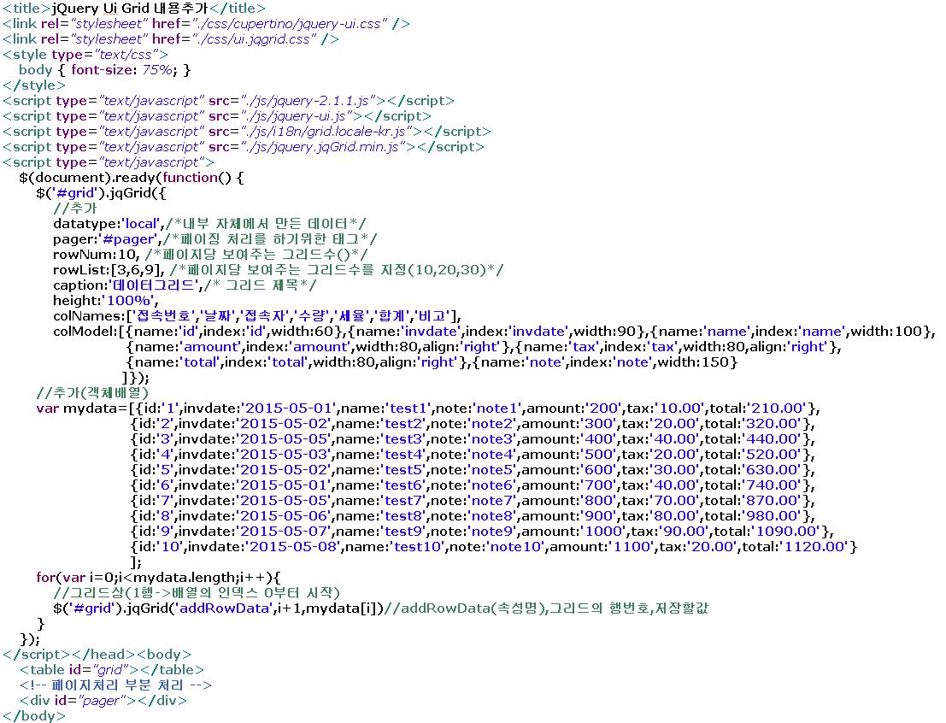The width and height of the screenshot is (946, 723).
Task: Click the '<style type="text/css">' opening tag
Action: [x=85, y=55]
